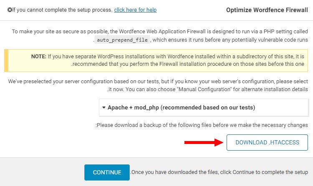The height and width of the screenshot is (186, 313).
Task: Click the bold NOTE: label in yellow box
Action: click(x=39, y=57)
